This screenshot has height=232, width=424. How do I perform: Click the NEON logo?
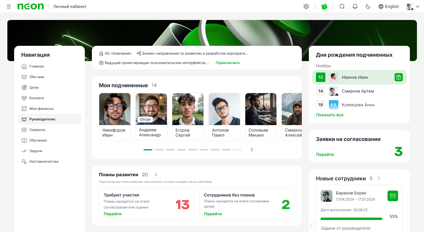31,6
